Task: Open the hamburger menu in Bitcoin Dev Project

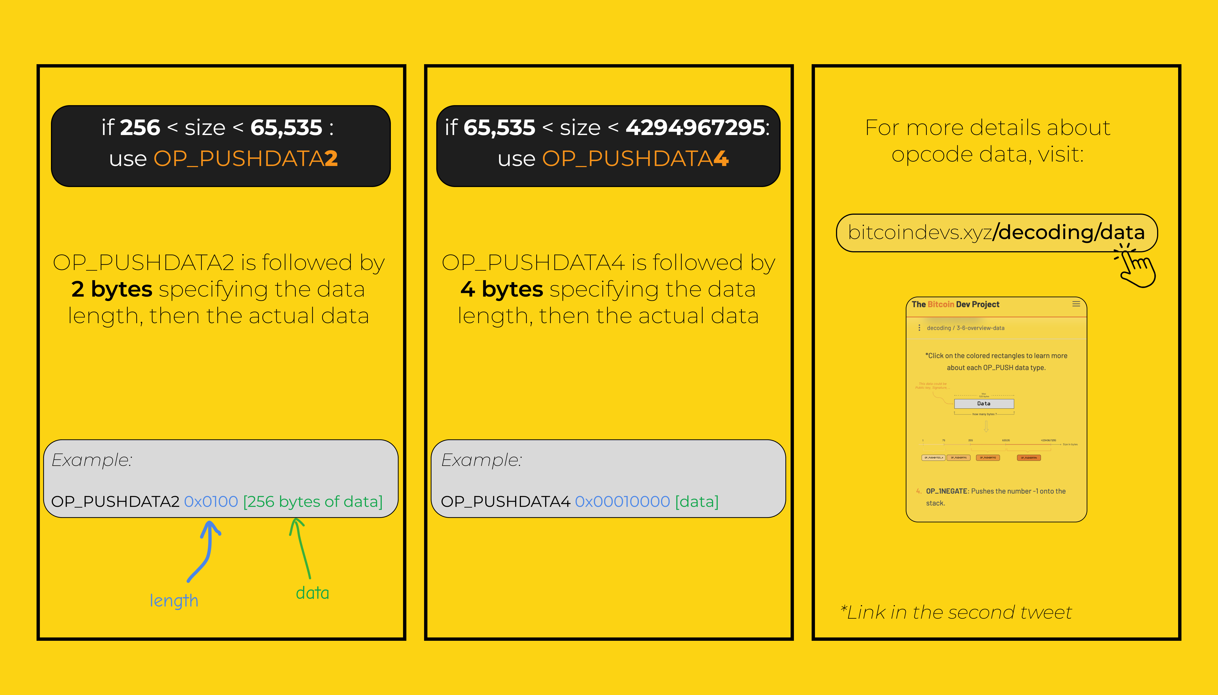Action: pos(1076,304)
